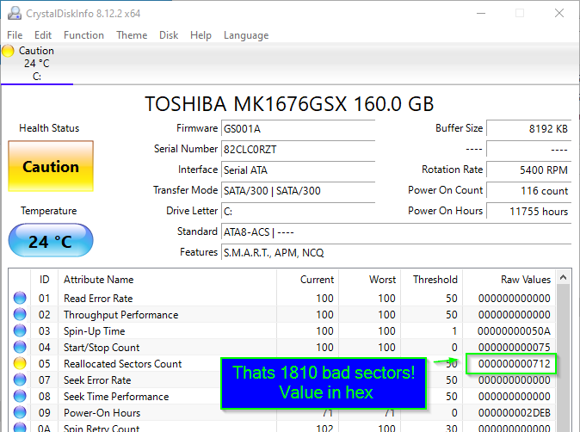The width and height of the screenshot is (580, 432).
Task: Click raw value 000000000712 of Reallocated Sectors
Action: coord(514,363)
